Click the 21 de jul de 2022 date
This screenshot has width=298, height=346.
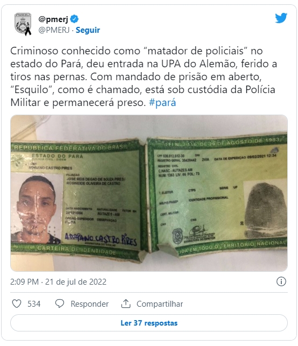pyautogui.click(x=76, y=282)
